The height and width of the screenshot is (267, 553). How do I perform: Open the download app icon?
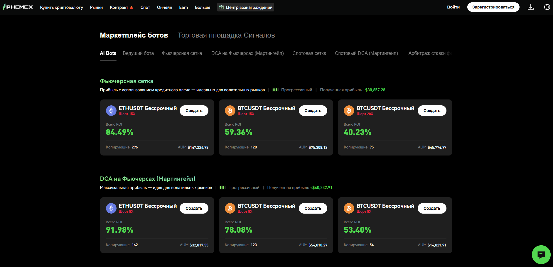[530, 7]
